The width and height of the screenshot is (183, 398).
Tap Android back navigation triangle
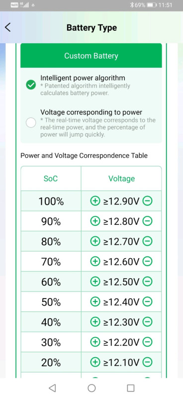52,388
